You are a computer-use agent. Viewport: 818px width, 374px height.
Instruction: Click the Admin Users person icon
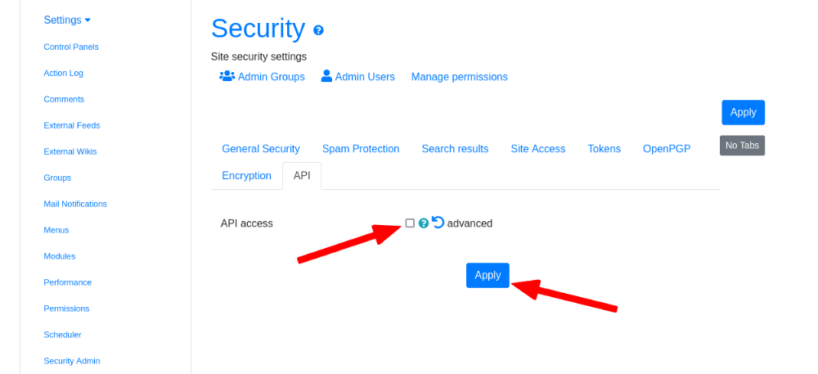tap(326, 76)
